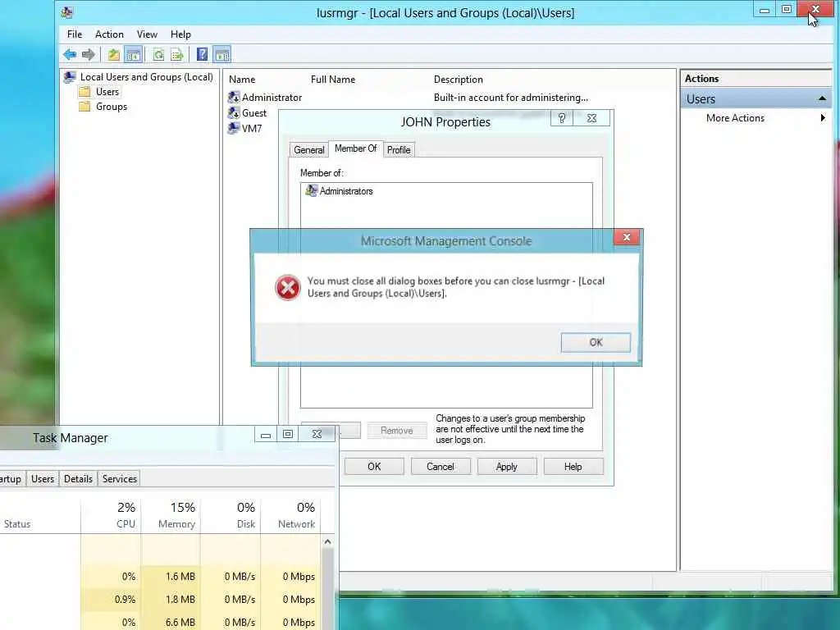The width and height of the screenshot is (840, 630).
Task: Sort by the Name column header
Action: pyautogui.click(x=242, y=80)
